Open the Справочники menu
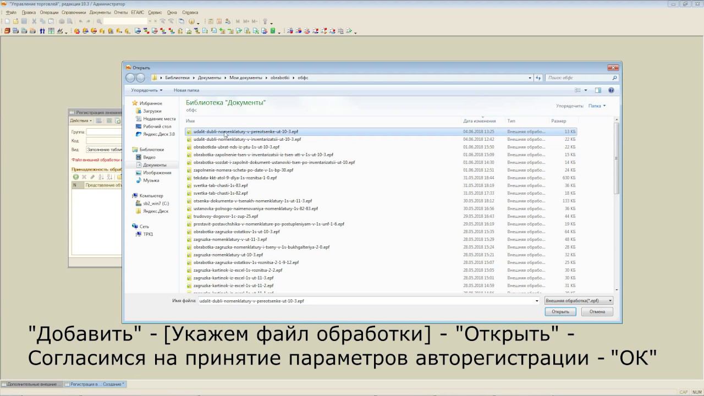Screen dimensions: 704x396 pos(74,12)
